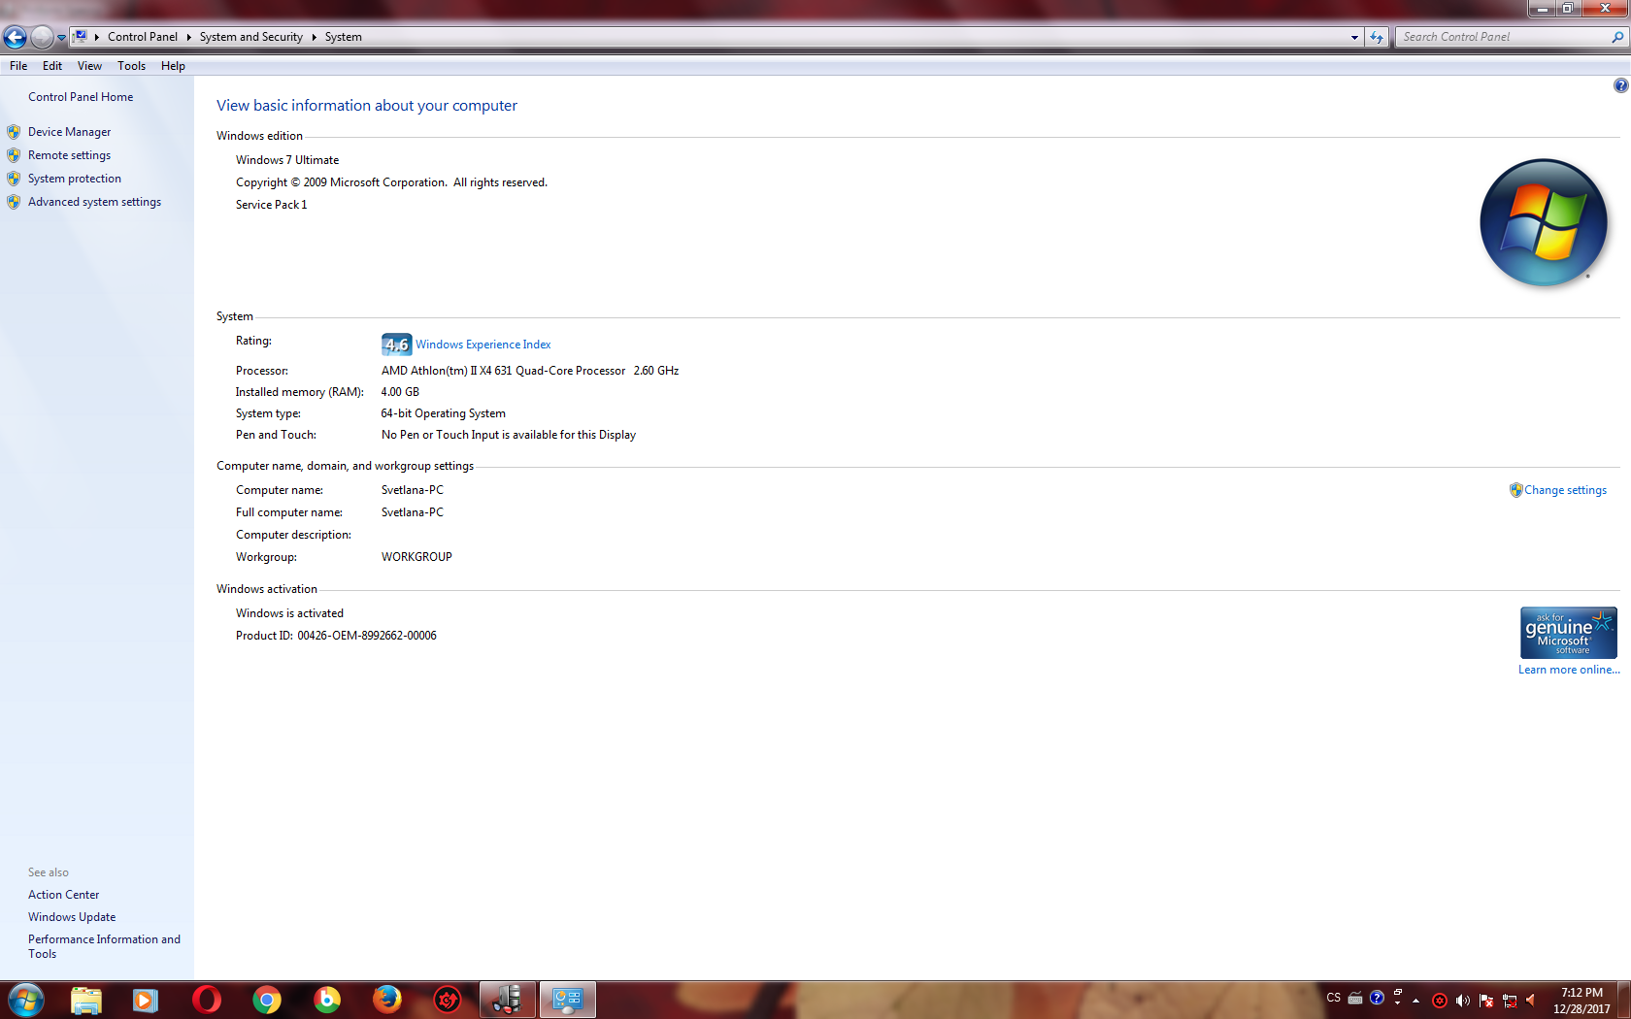
Task: Launch Google Chrome from taskbar
Action: pos(266,1000)
